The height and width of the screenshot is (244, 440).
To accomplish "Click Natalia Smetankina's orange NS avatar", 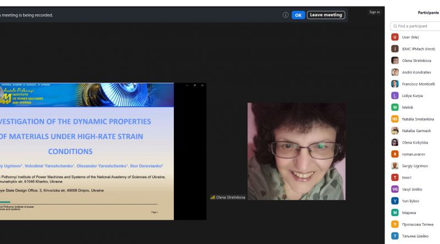I will click(x=395, y=119).
